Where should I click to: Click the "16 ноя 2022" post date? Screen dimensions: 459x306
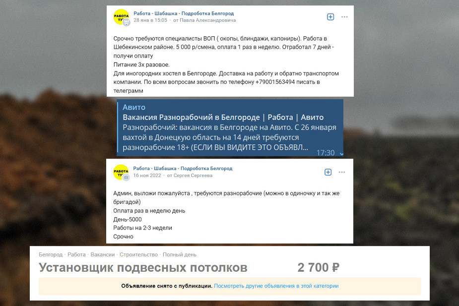[x=147, y=176]
